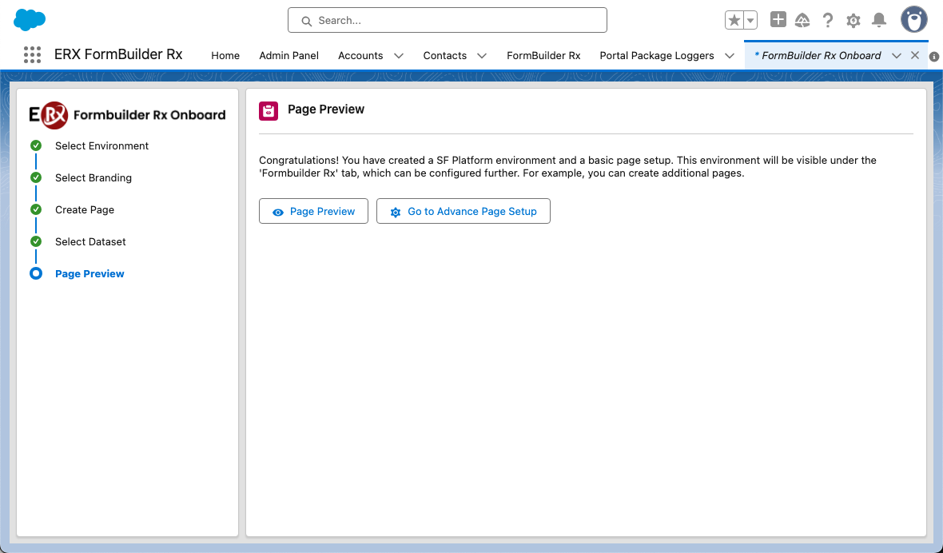
Task: Close the FormBuilder Rx Onboard tab
Action: 915,55
